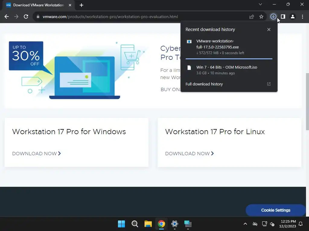Toggle the Chrome downloads button
This screenshot has width=309, height=231.
273,17
